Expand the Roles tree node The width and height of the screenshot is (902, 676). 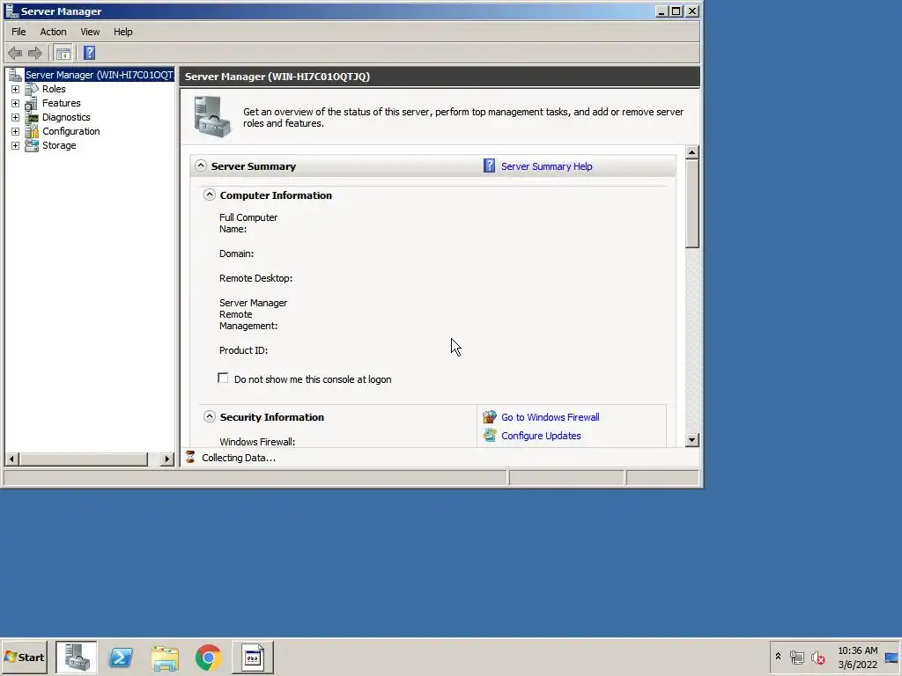click(16, 89)
